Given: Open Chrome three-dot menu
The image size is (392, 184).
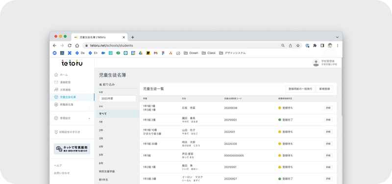Looking at the screenshot, I should pos(337,46).
